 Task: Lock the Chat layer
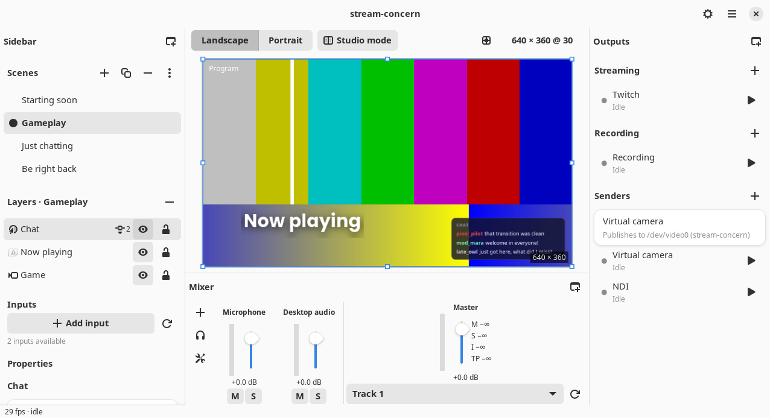tap(166, 229)
